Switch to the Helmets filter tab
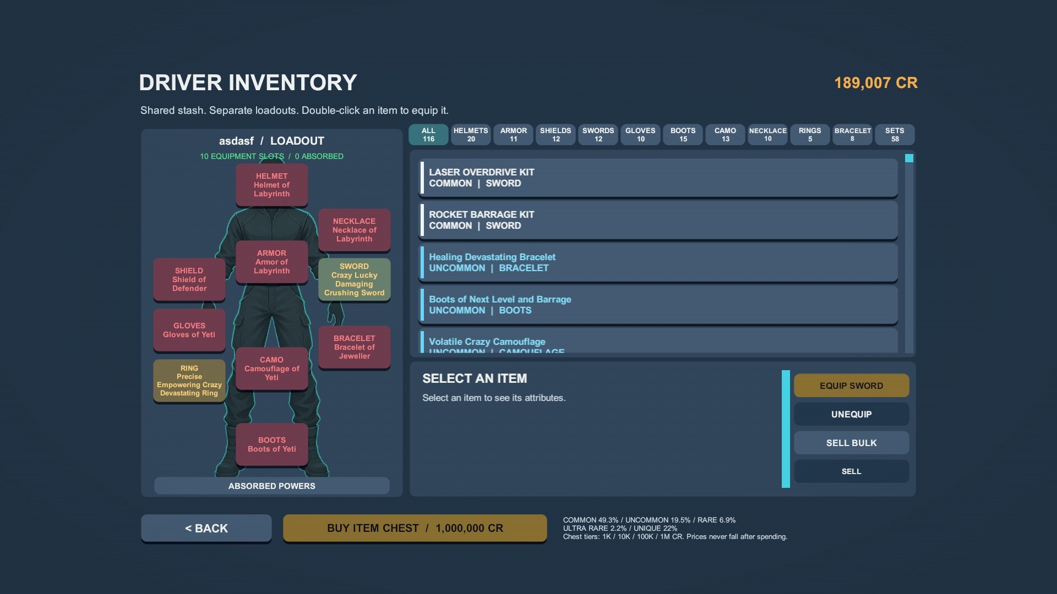The height and width of the screenshot is (594, 1057). tap(471, 135)
